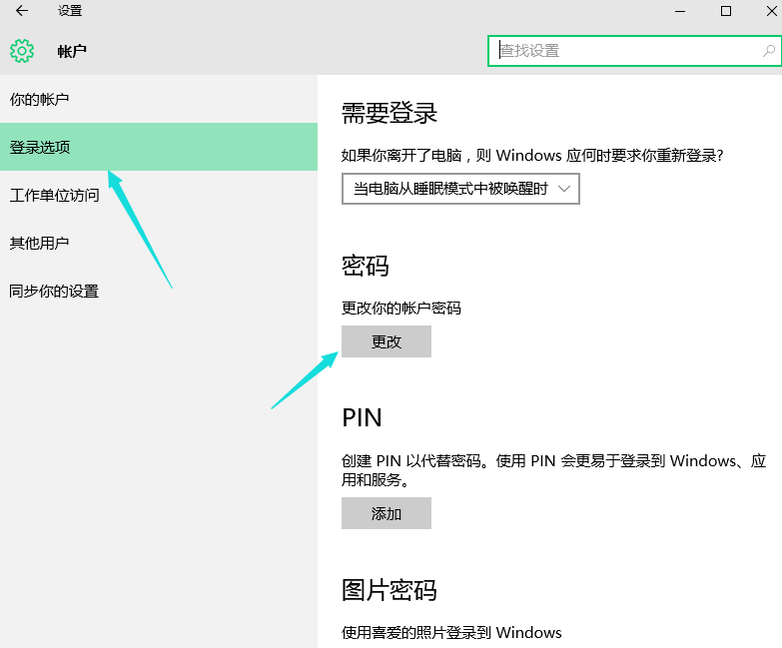This screenshot has height=648, width=782.
Task: Click the 帐户 page title
Action: 72,51
